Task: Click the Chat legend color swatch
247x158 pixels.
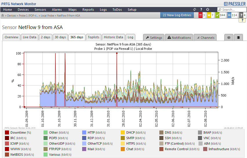Action: coord(123,149)
